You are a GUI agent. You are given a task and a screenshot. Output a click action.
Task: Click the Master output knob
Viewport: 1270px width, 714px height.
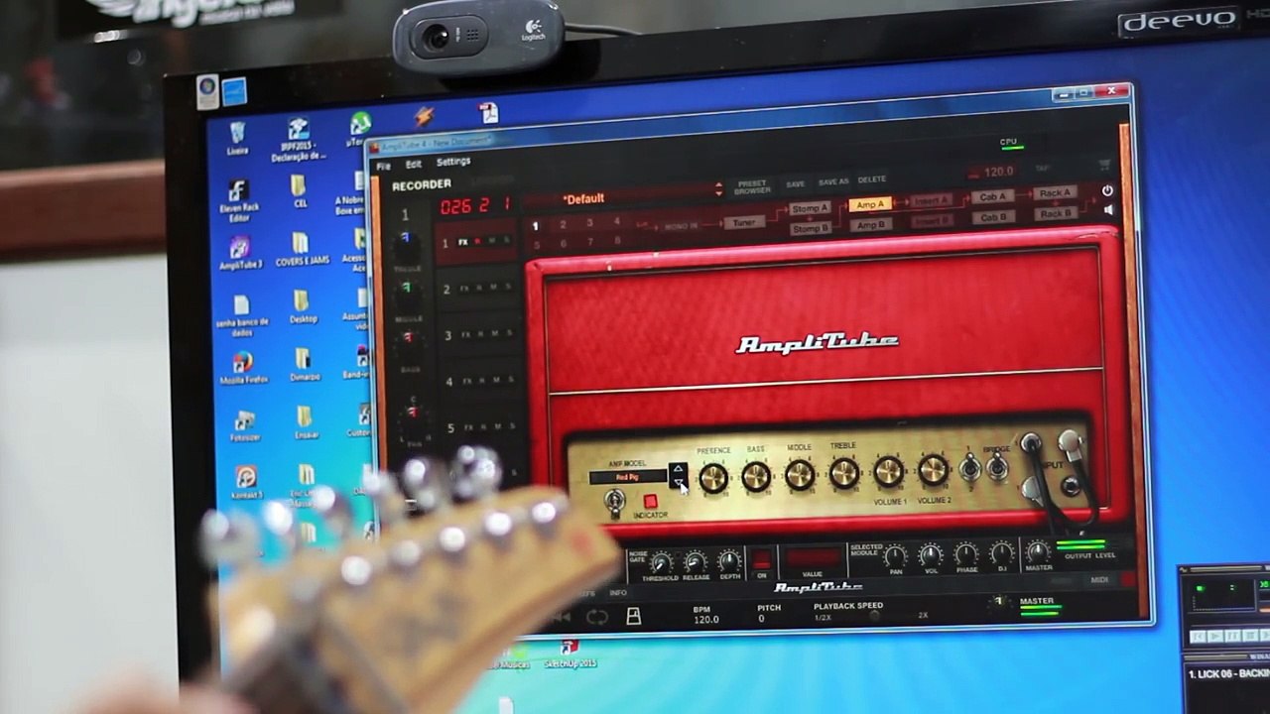(x=1038, y=551)
